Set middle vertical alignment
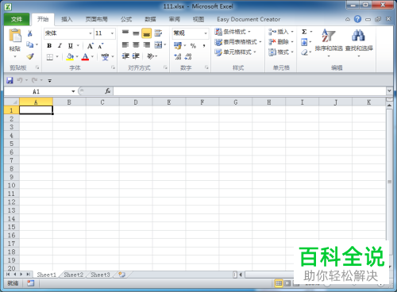397x292 pixels. coord(136,33)
